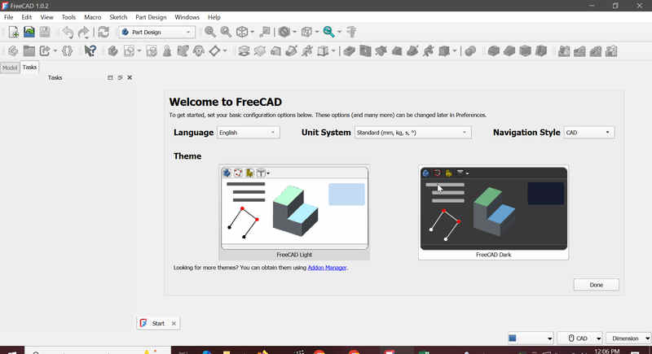Screen dimensions: 652x354
Task: Create a new document with toolbar icon
Action: [13, 32]
